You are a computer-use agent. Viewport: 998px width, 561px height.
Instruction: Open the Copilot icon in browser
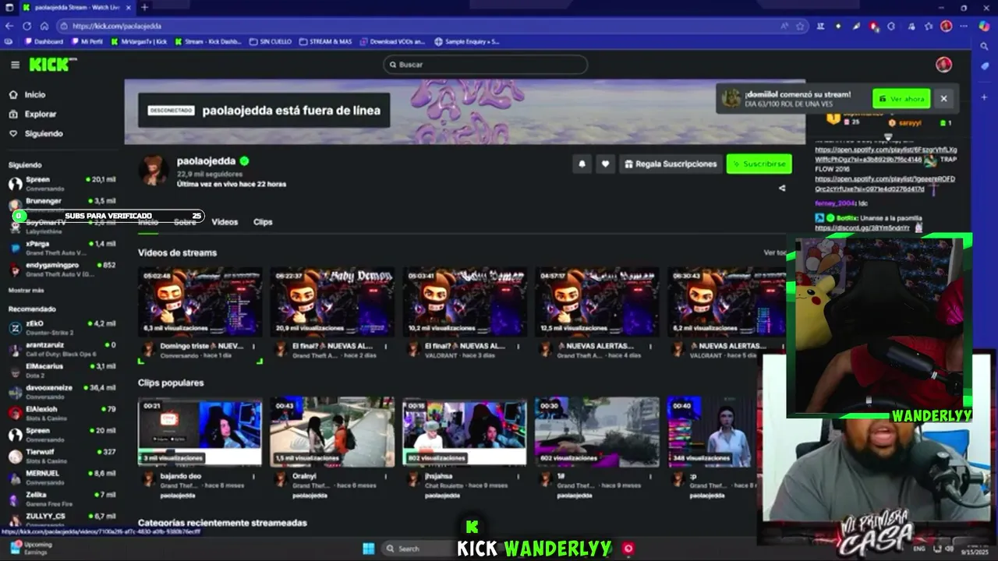[984, 26]
